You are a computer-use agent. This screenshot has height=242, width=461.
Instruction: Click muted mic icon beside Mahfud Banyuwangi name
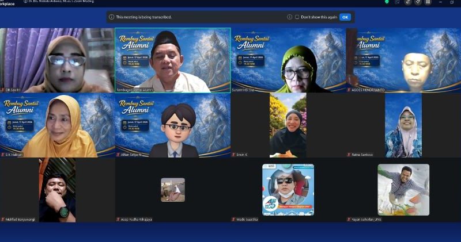[x=3, y=220]
